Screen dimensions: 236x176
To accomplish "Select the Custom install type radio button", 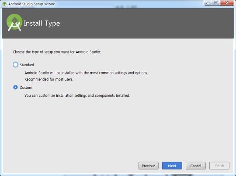I will (15, 87).
